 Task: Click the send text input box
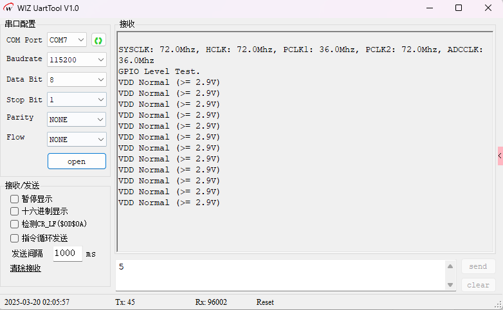[x=280, y=275]
